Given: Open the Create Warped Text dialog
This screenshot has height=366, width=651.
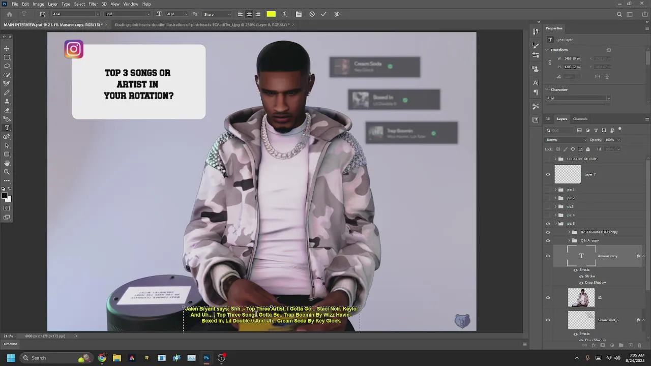Looking at the screenshot, I should [284, 14].
